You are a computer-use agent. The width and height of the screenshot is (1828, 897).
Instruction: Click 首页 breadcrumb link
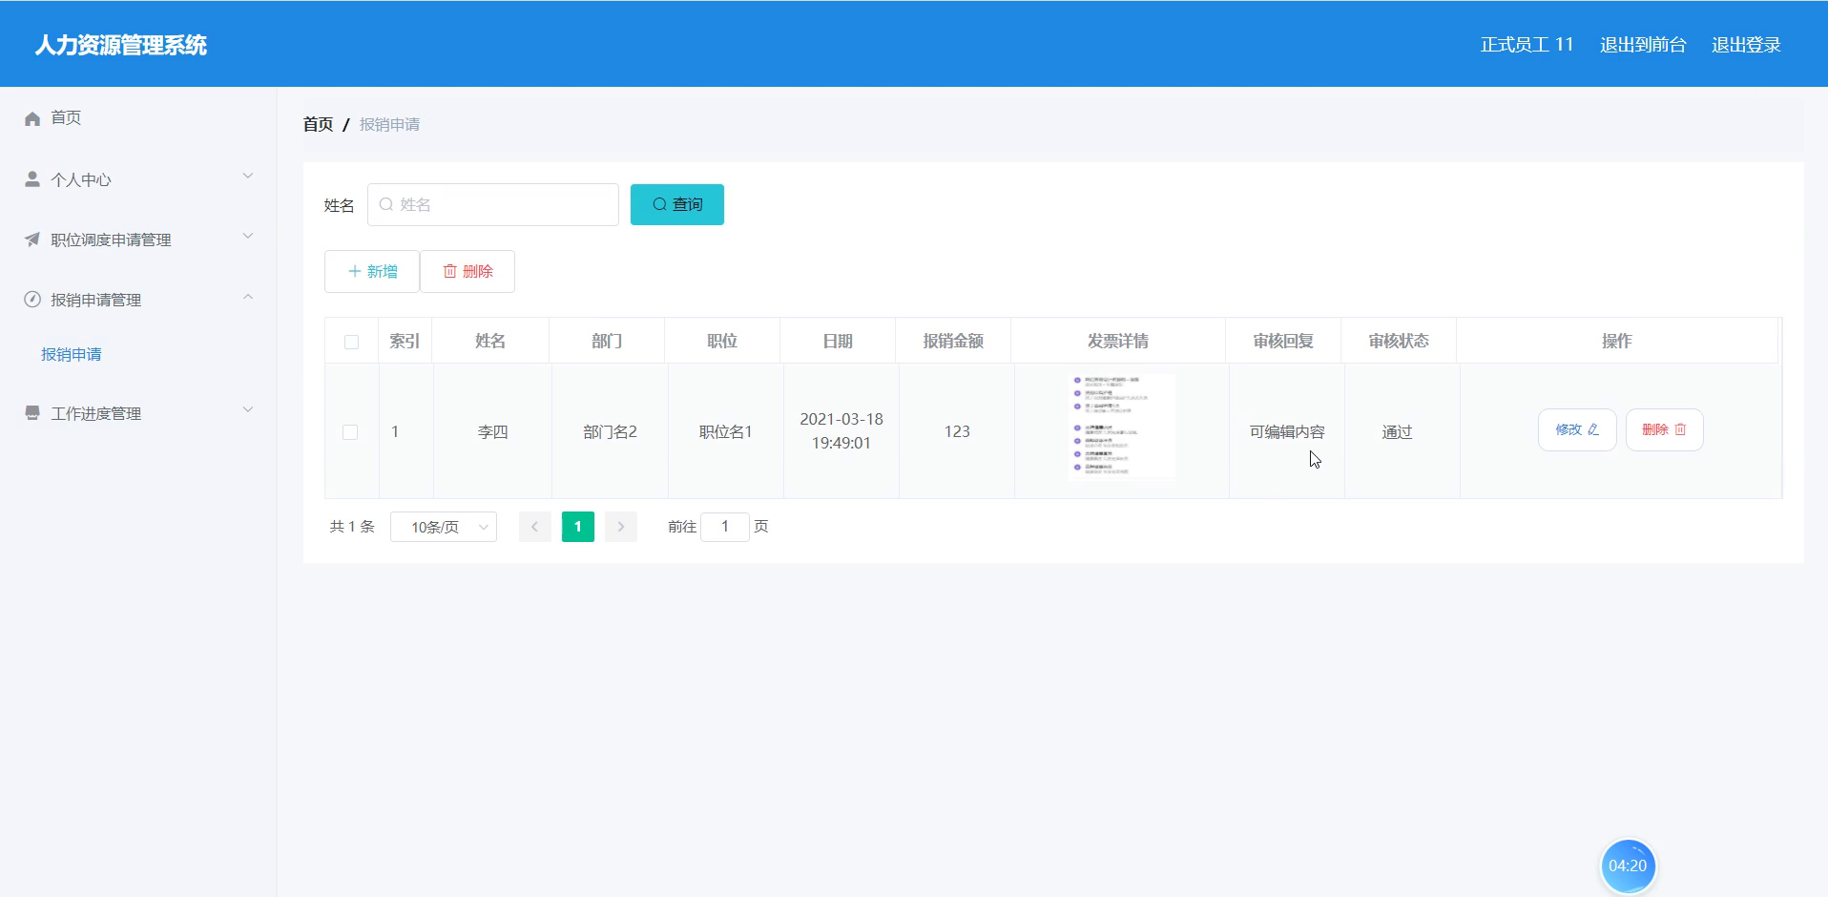(x=318, y=124)
